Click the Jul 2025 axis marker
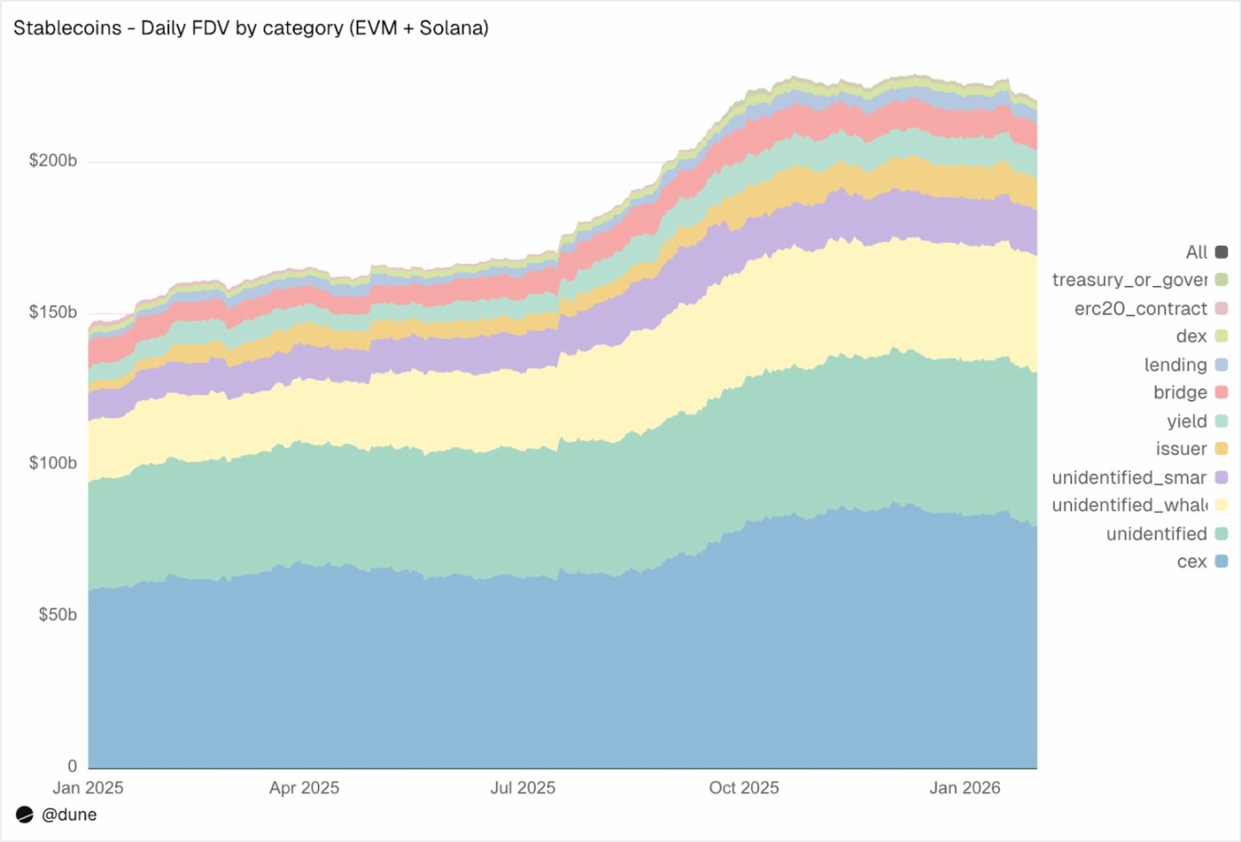 (x=522, y=788)
